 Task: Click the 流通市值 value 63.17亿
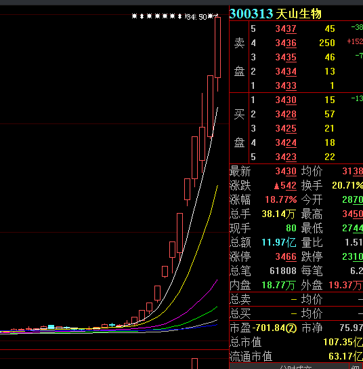pyautogui.click(x=345, y=356)
